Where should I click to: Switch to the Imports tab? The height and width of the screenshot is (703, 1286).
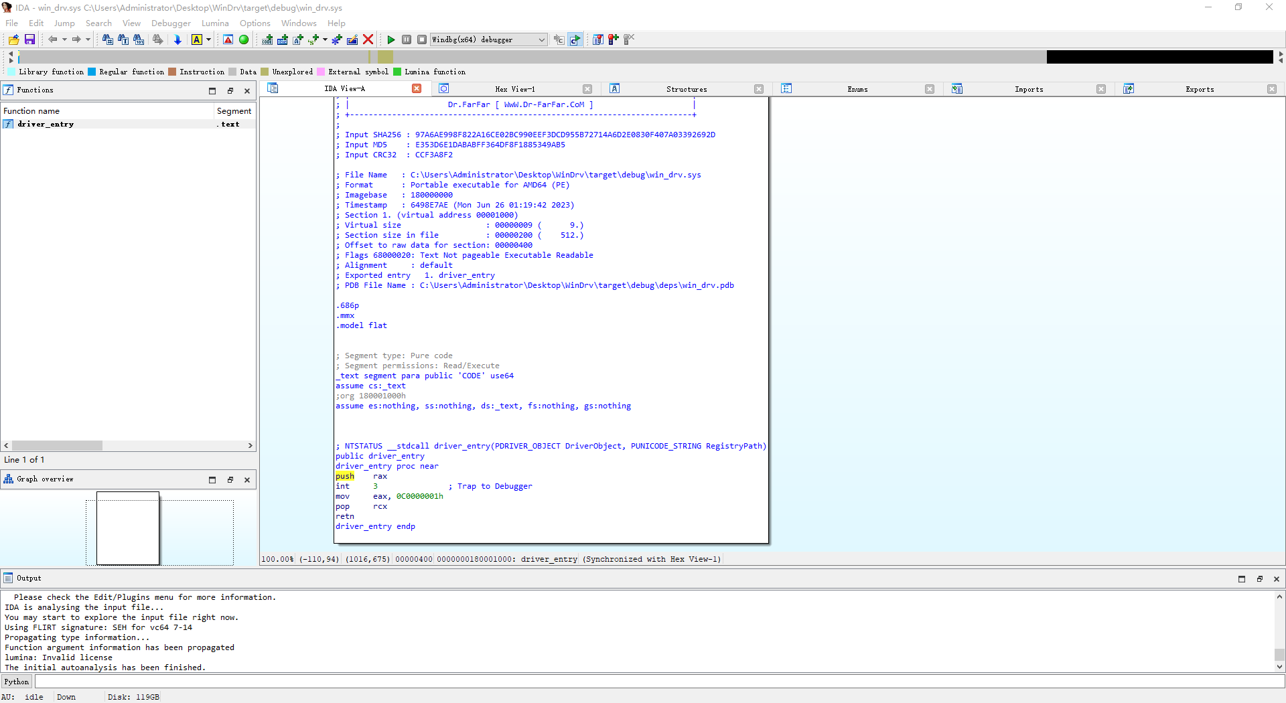(1029, 89)
